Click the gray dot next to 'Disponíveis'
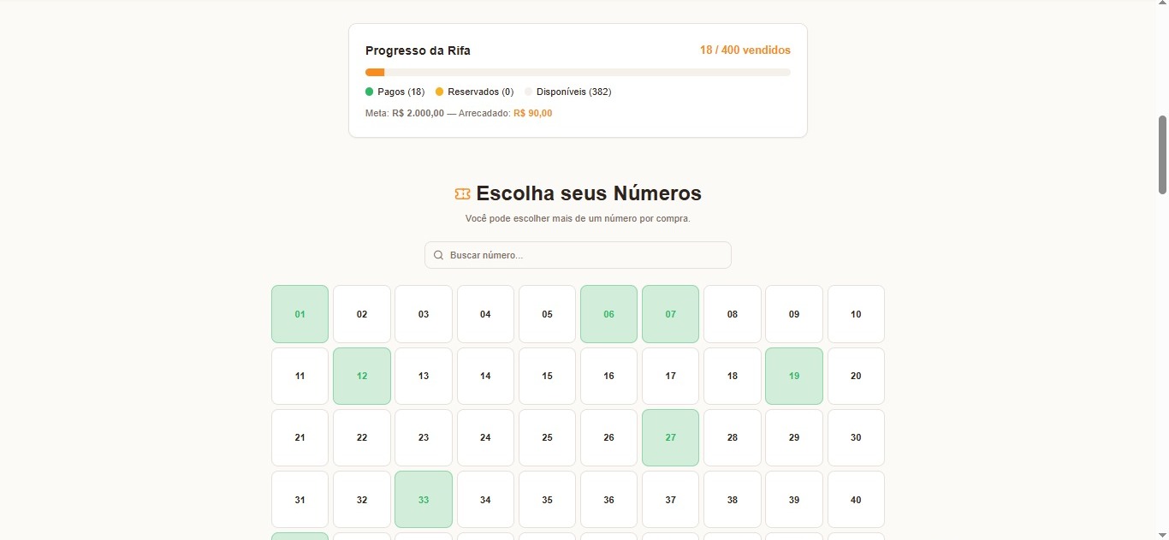 click(x=528, y=92)
